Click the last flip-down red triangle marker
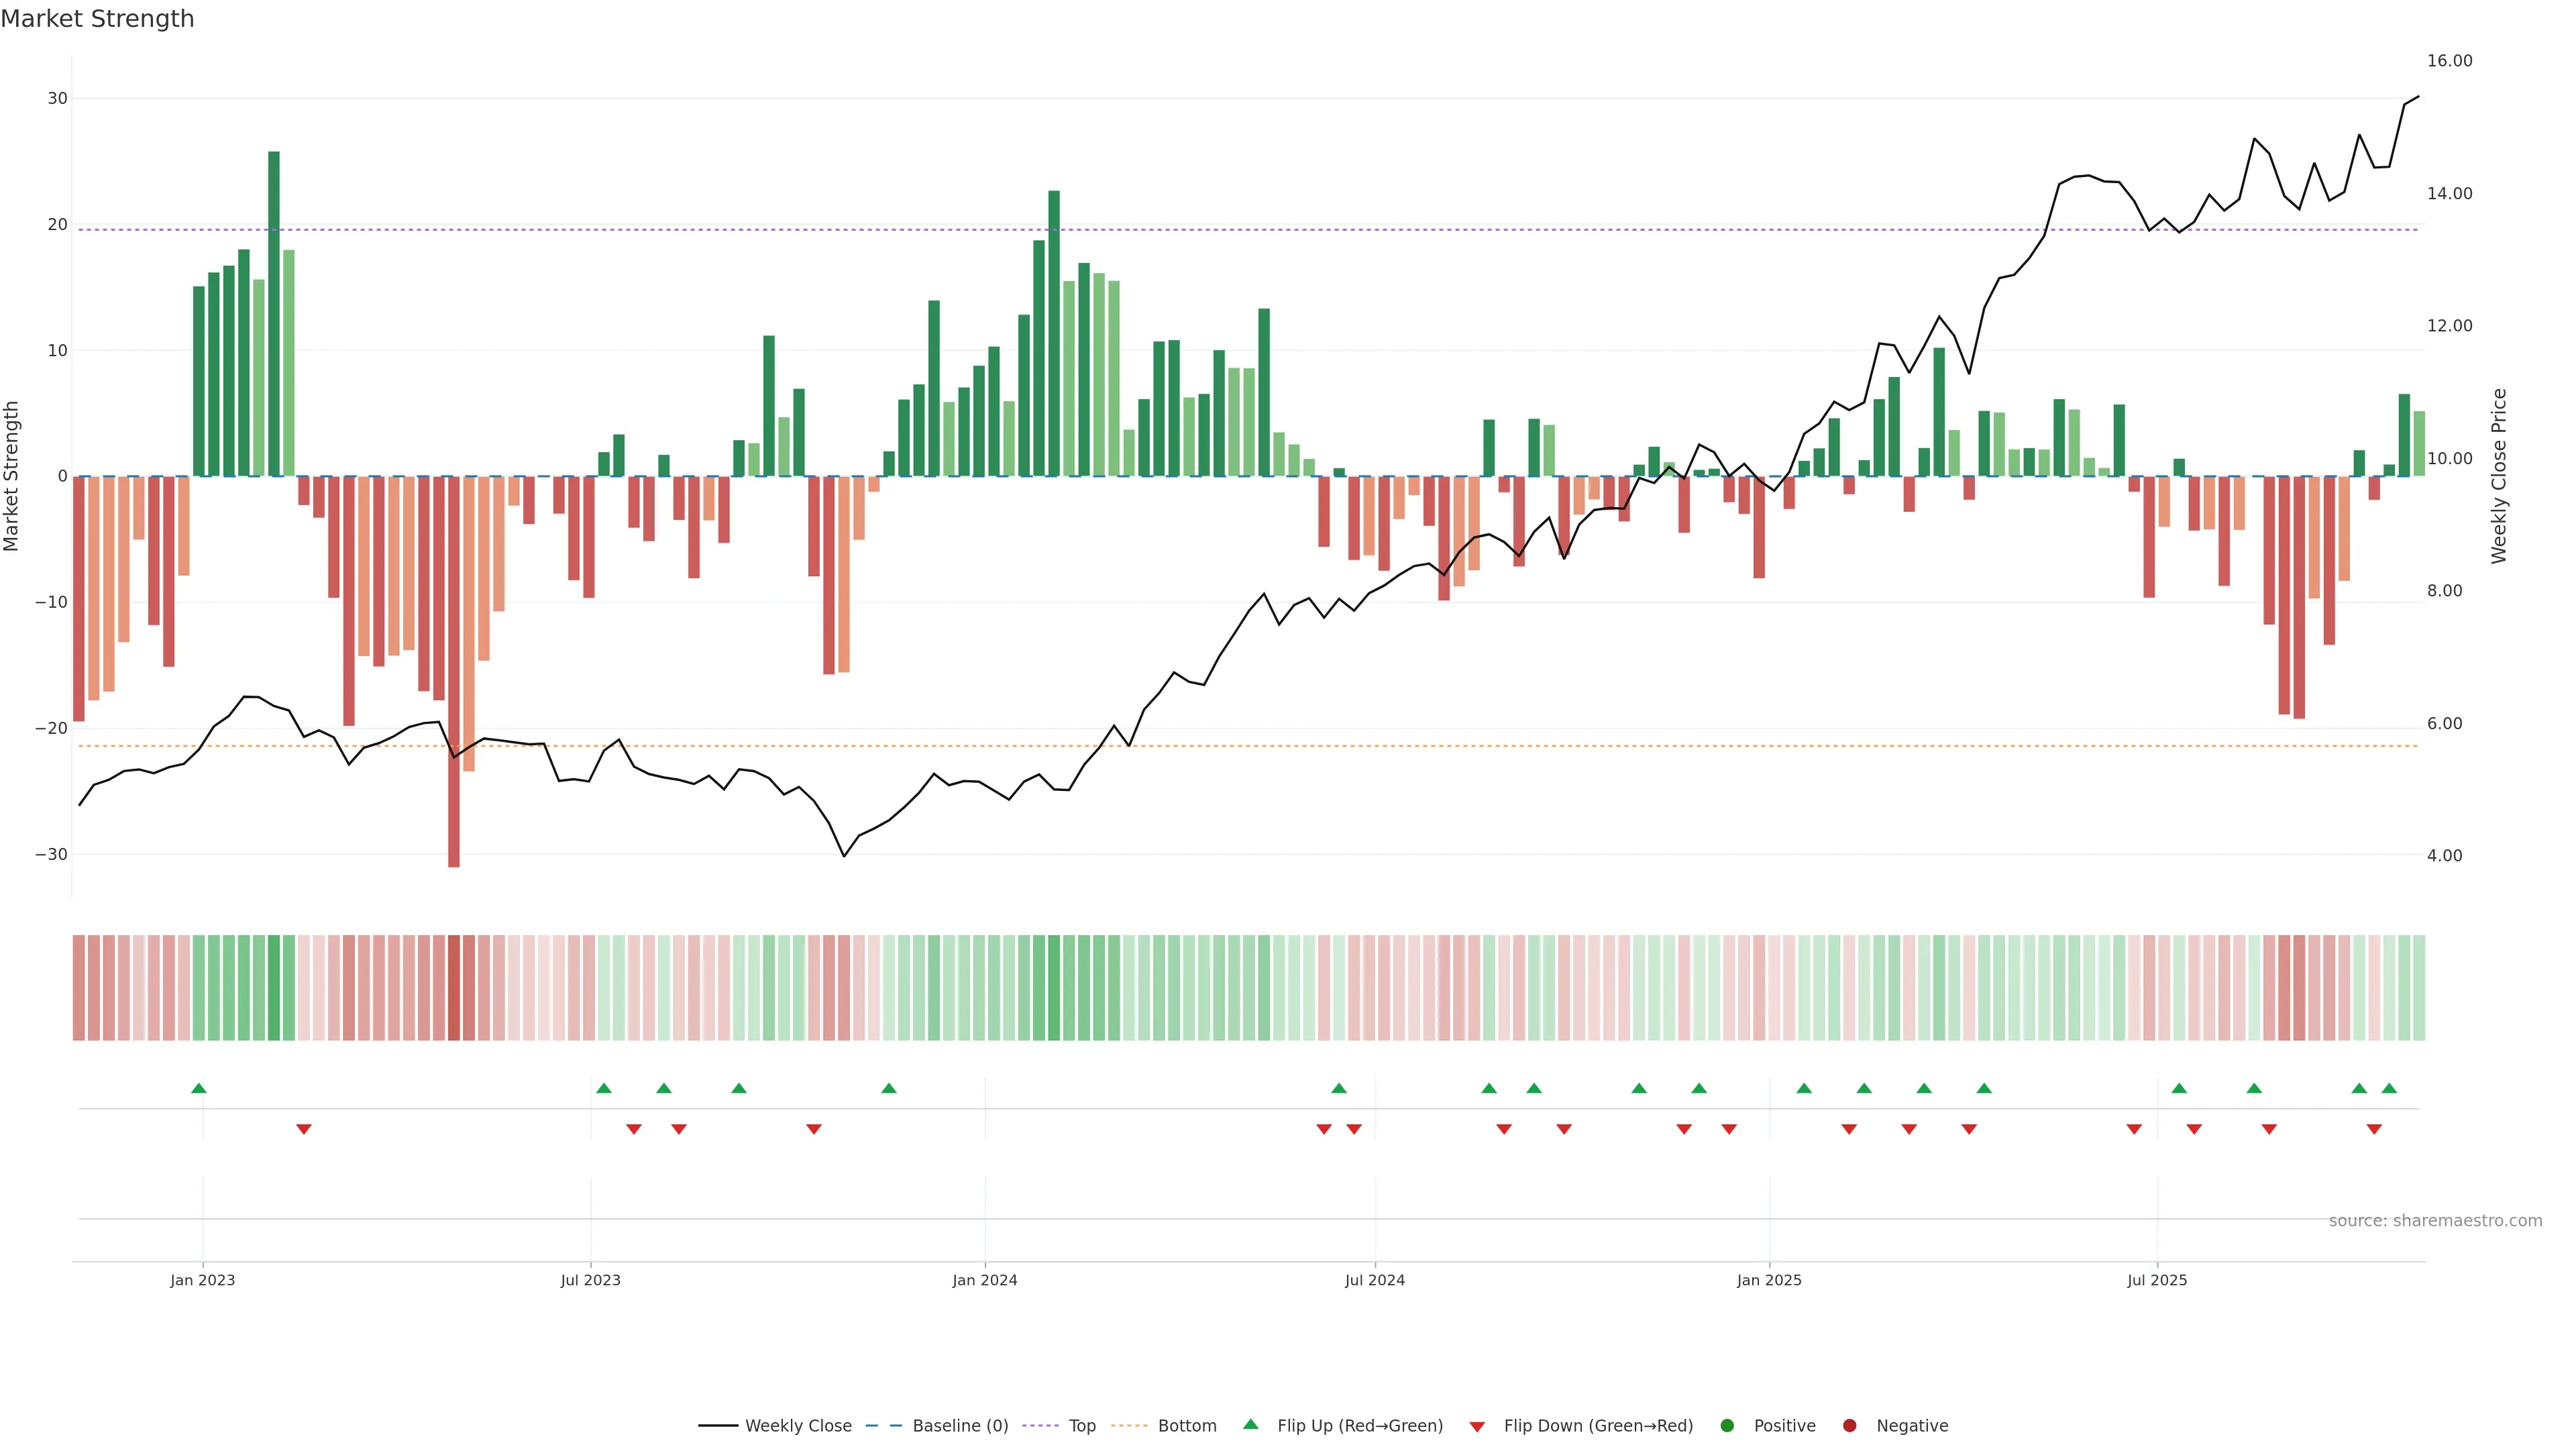The width and height of the screenshot is (2576, 1449). pyautogui.click(x=2374, y=1129)
